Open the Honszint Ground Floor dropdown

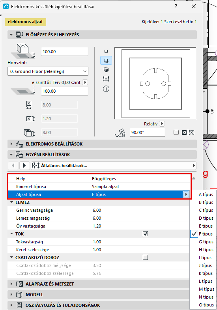tap(48, 71)
